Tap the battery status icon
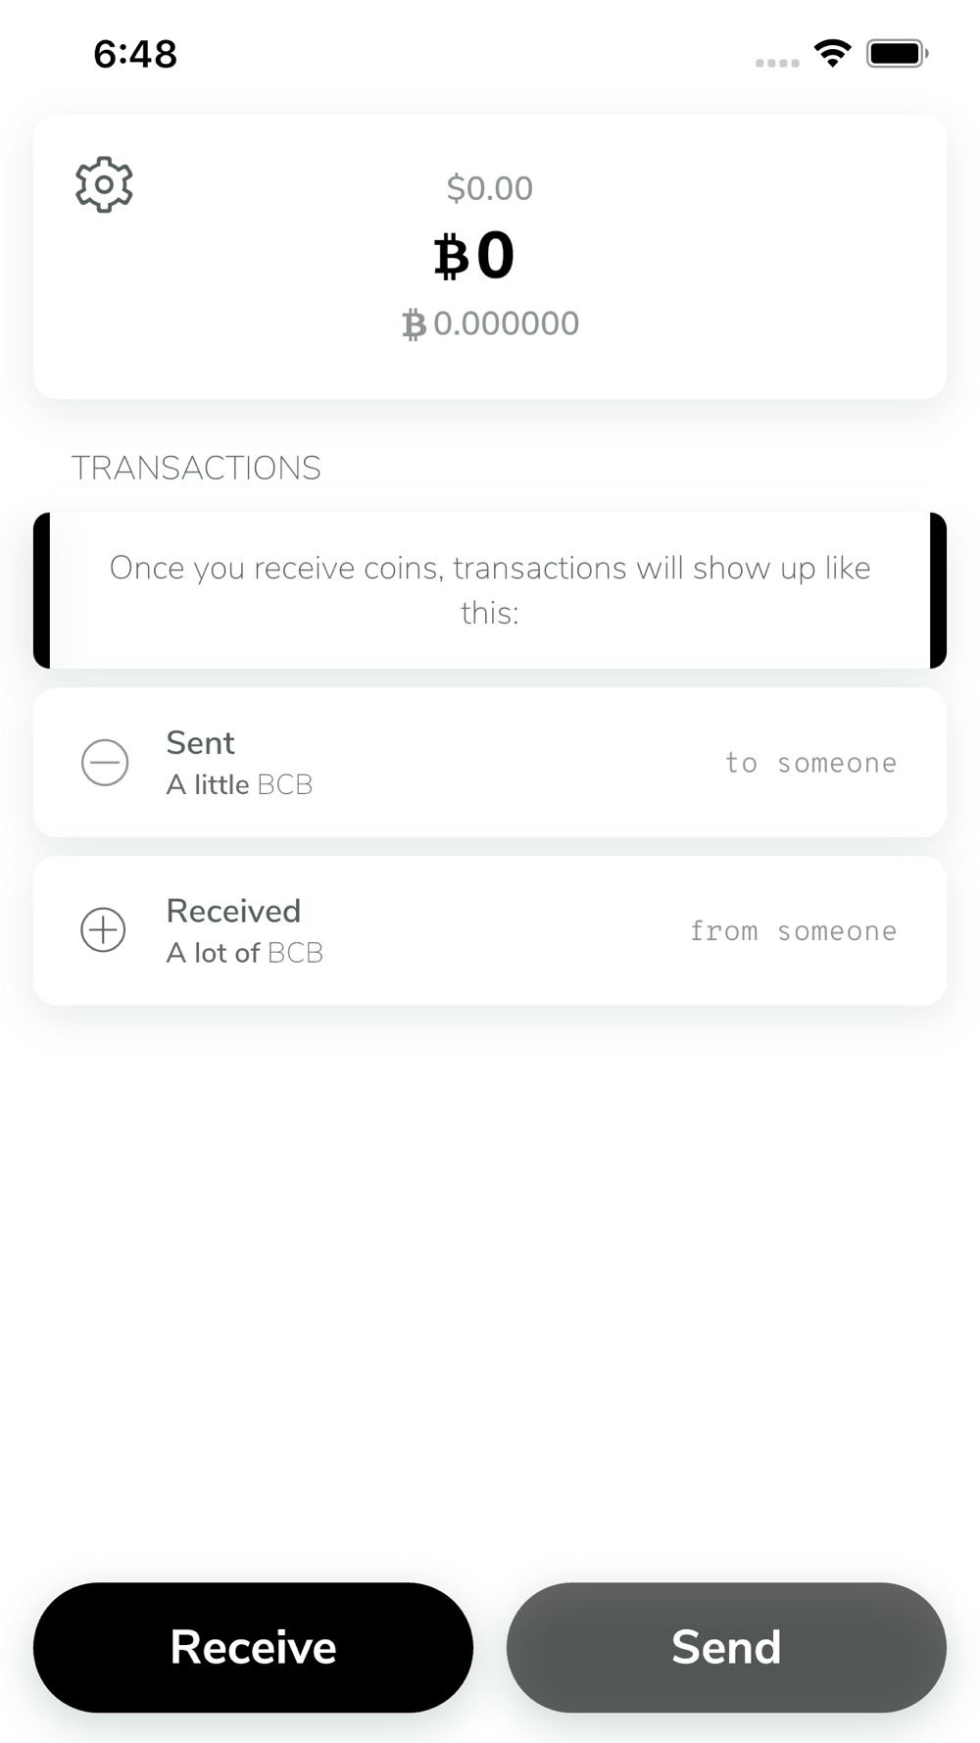 pyautogui.click(x=898, y=53)
